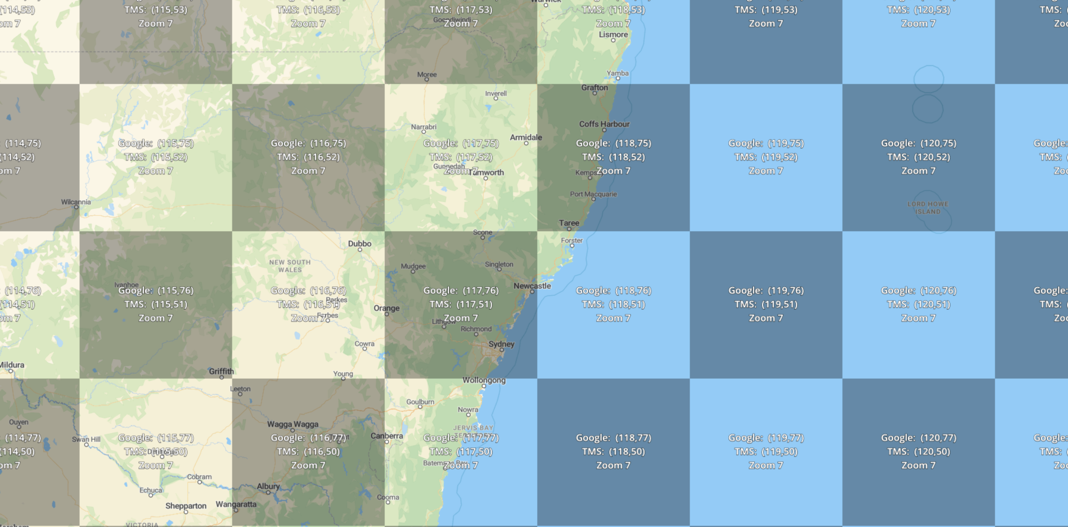Click the Lismore town label
This screenshot has width=1068, height=527.
coord(613,34)
